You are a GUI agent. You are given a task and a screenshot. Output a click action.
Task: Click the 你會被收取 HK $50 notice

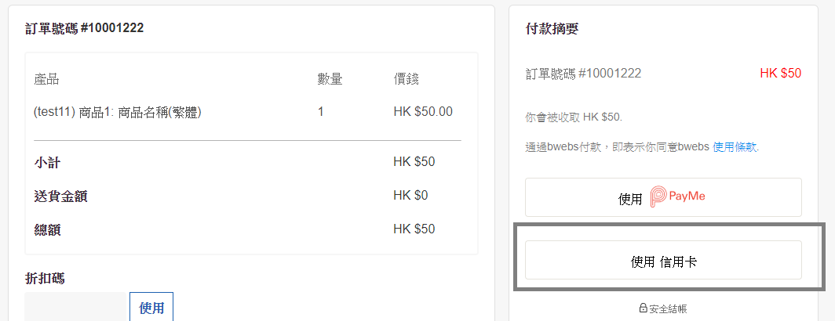[x=574, y=117]
